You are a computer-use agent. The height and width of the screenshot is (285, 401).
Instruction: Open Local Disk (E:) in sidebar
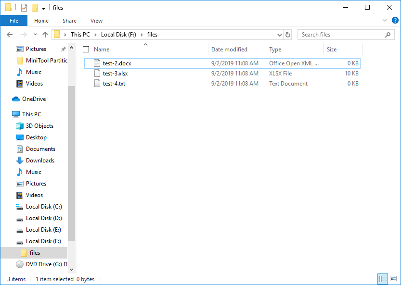tap(39, 230)
